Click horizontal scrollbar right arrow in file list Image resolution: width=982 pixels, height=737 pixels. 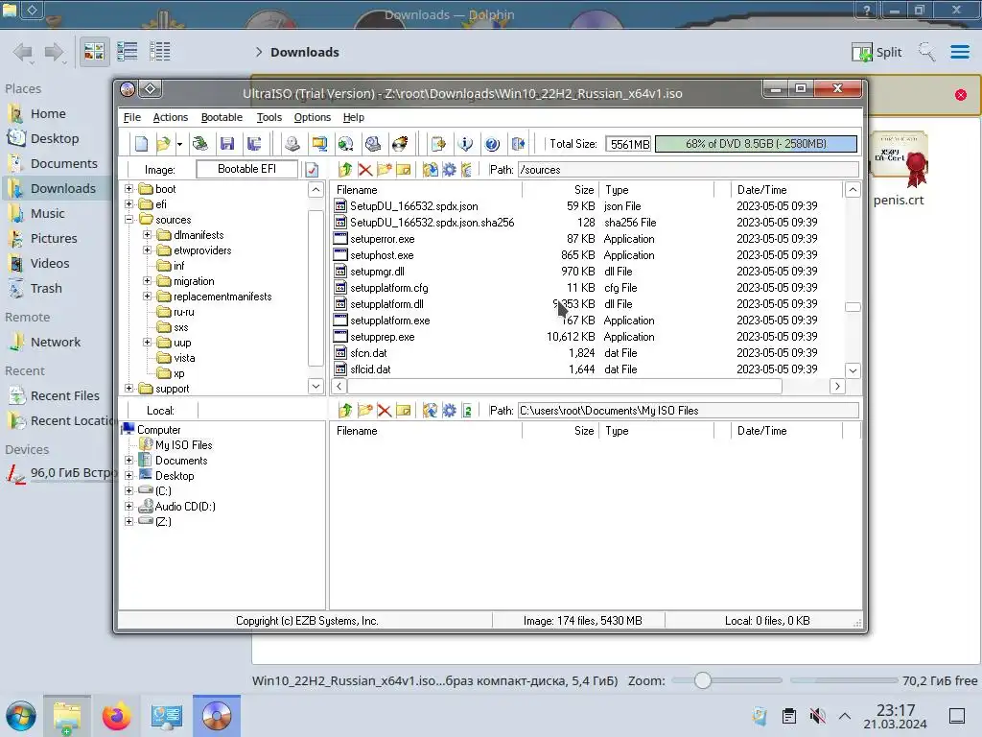click(x=837, y=386)
